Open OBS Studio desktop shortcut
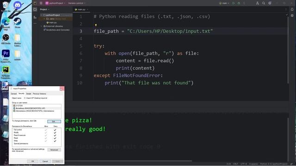Image resolution: width=296 pixels, height=166 pixels. tap(6, 39)
